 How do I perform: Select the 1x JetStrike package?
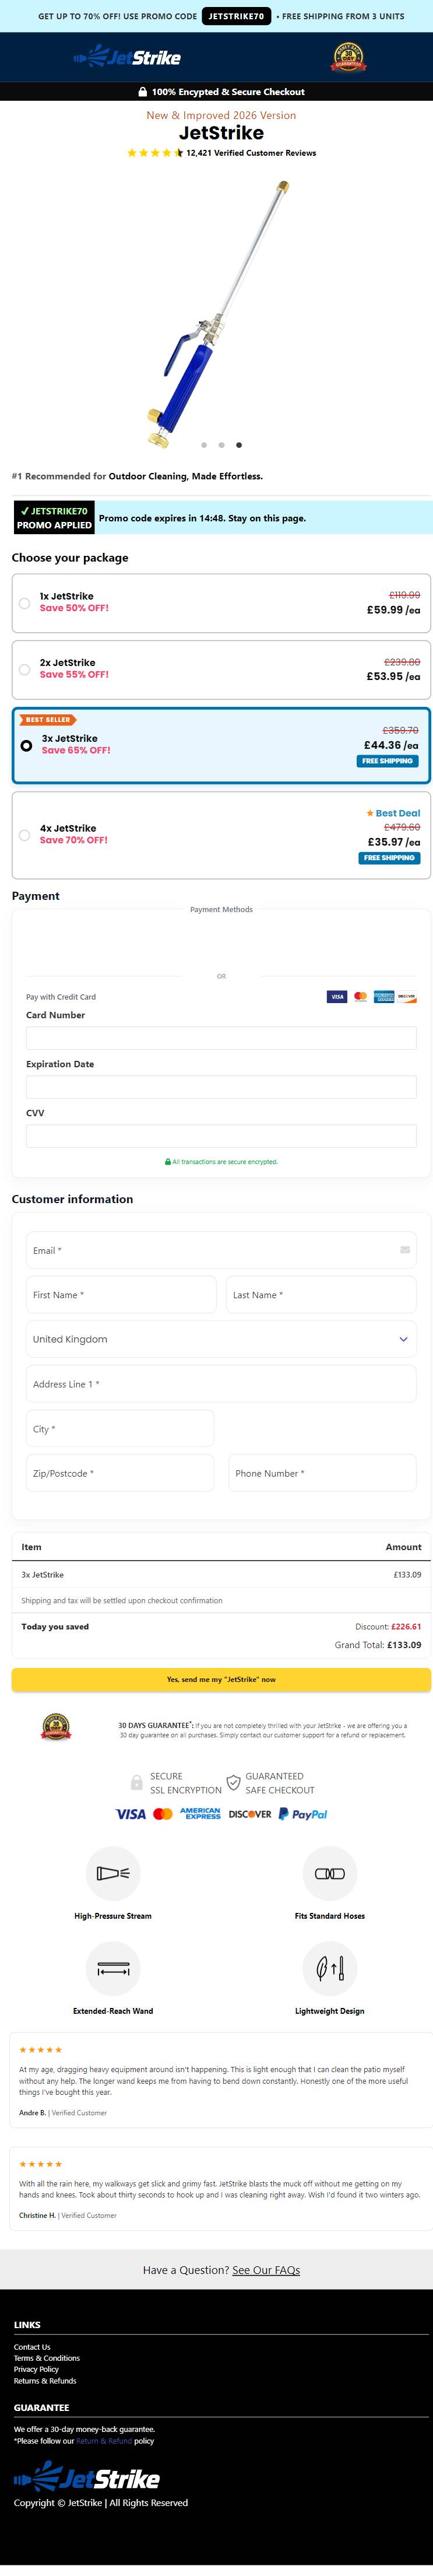(x=221, y=603)
